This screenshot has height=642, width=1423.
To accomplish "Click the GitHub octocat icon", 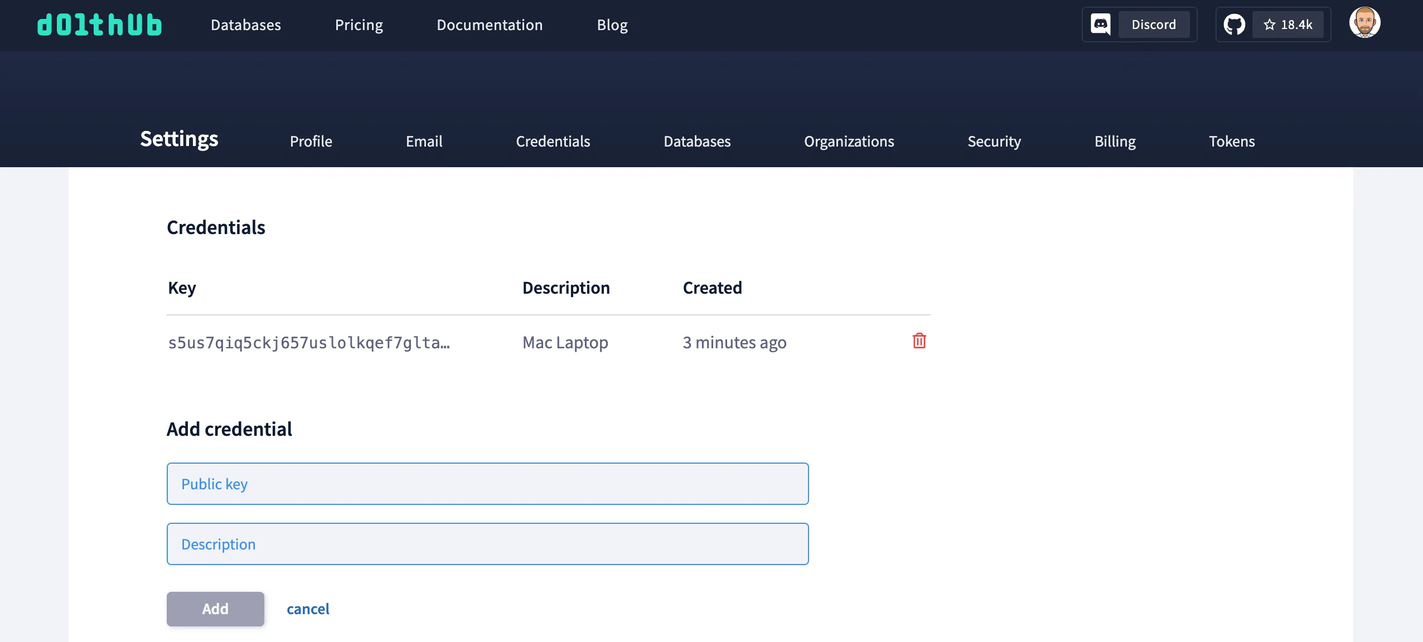I will (x=1235, y=24).
